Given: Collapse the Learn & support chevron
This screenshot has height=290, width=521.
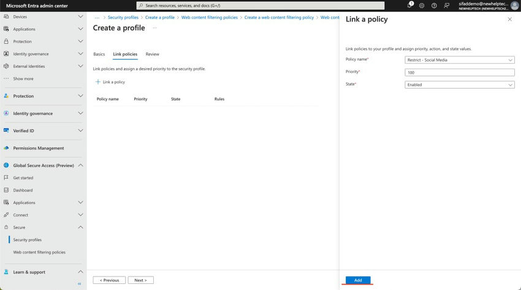Looking at the screenshot, I should (x=80, y=272).
